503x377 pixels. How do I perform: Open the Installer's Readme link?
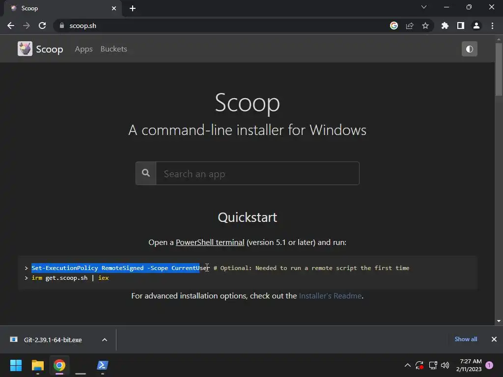[330, 296]
